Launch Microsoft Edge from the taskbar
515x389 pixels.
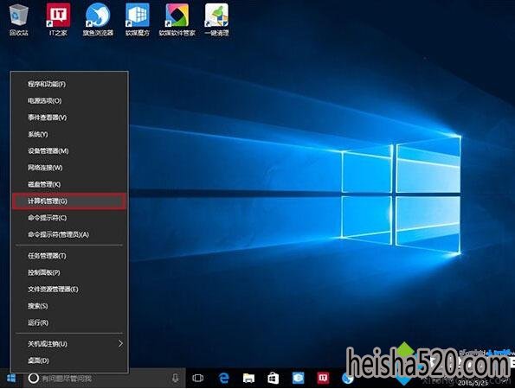tap(224, 378)
